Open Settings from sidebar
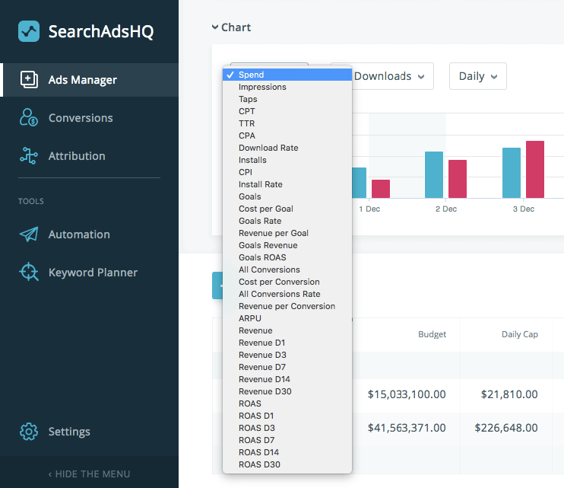This screenshot has width=564, height=488. pos(69,432)
